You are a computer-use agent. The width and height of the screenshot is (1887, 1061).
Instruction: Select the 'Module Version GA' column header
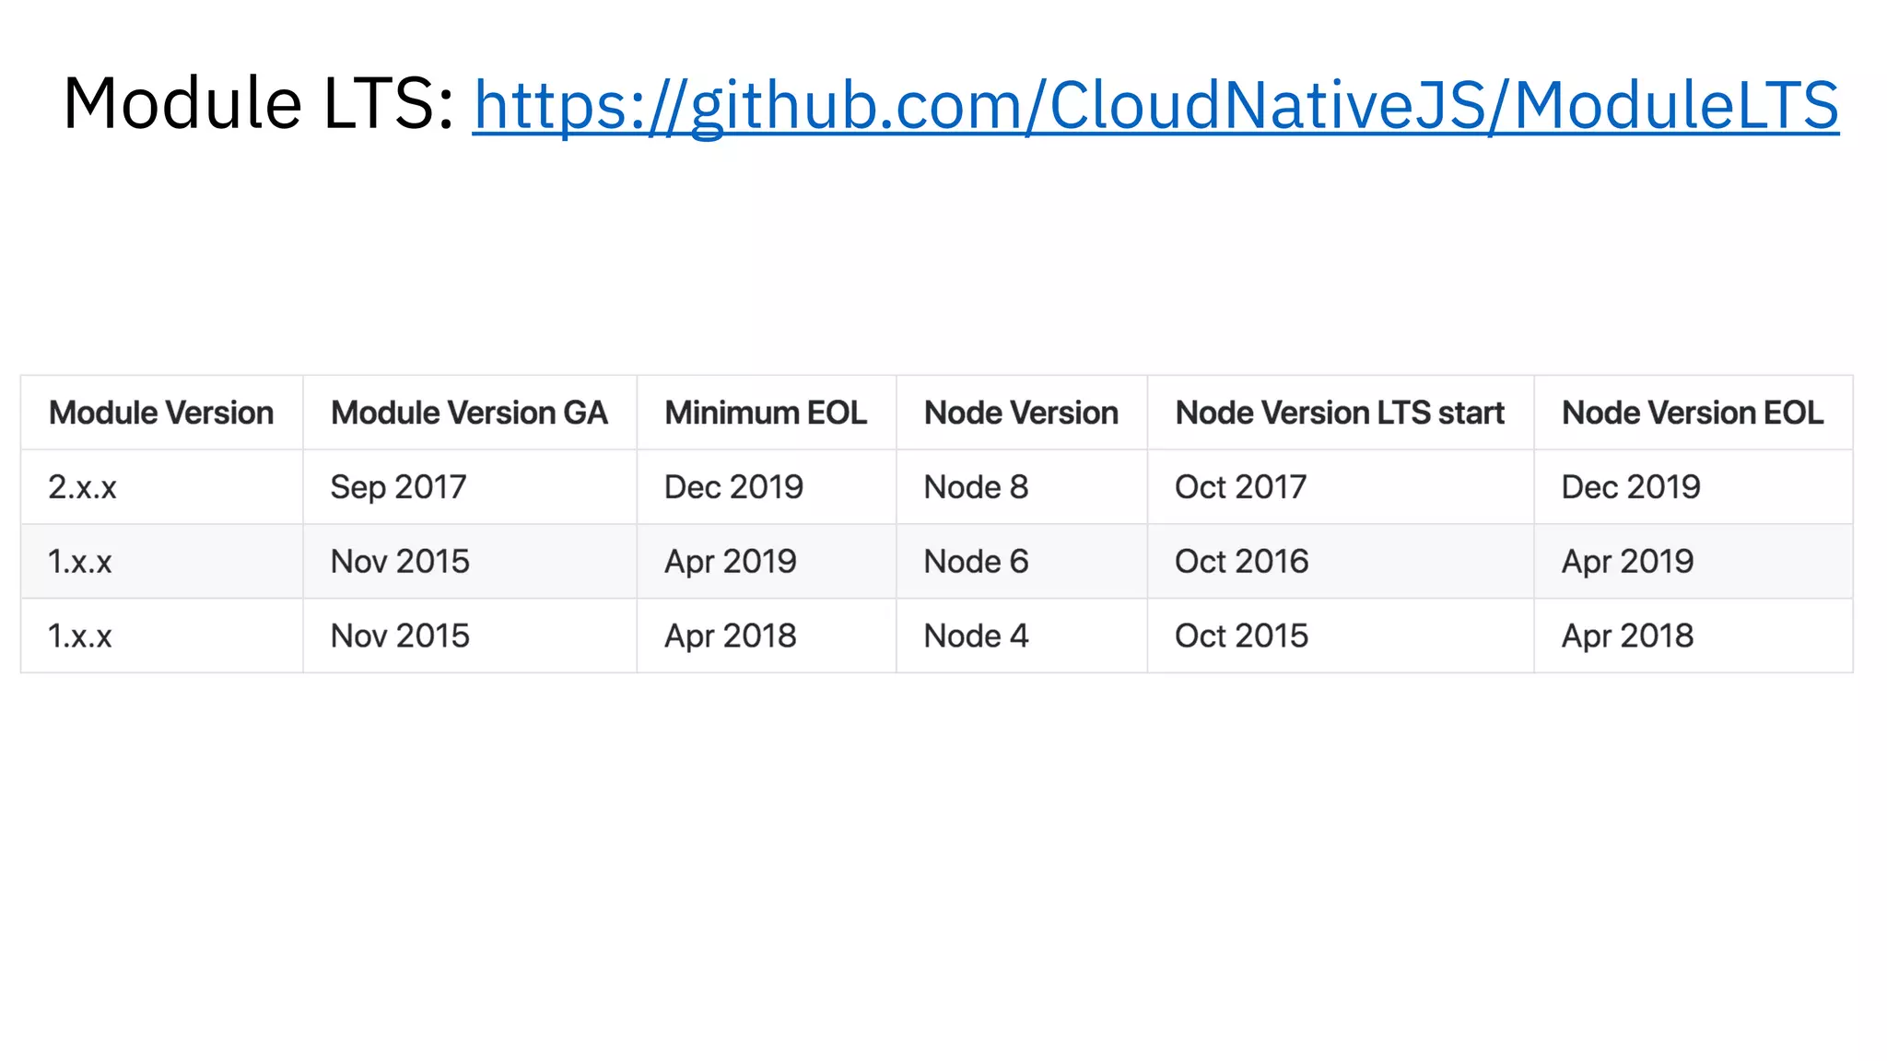(469, 413)
